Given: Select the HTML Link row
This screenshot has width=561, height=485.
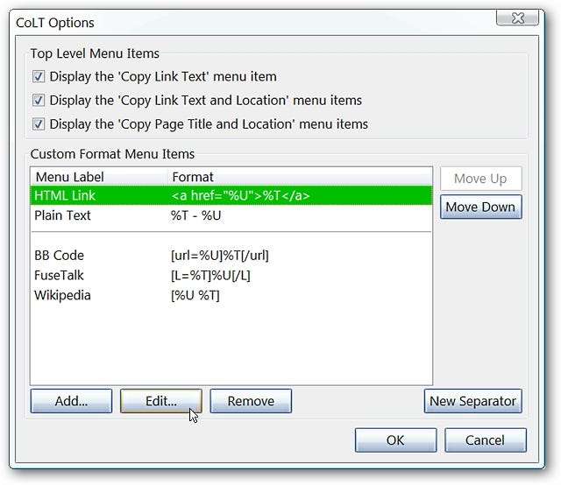Looking at the screenshot, I should click(x=231, y=195).
